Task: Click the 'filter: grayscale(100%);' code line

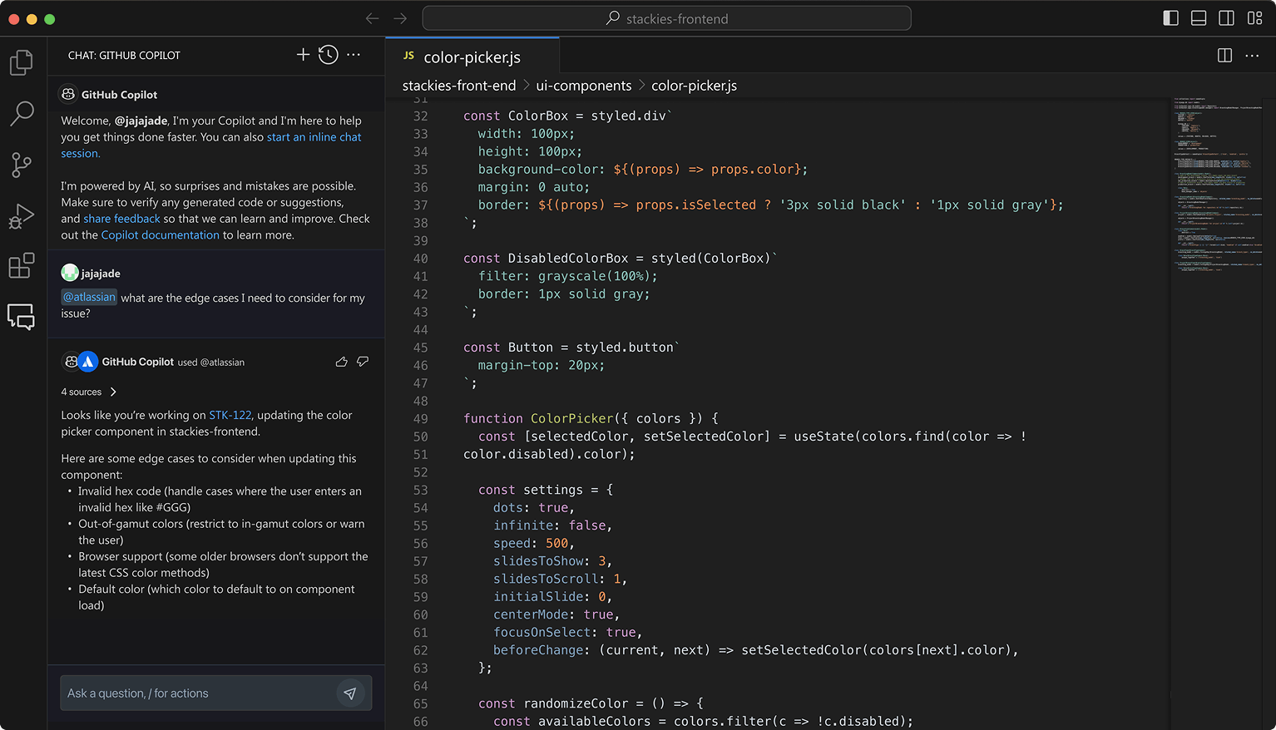Action: 568,276
